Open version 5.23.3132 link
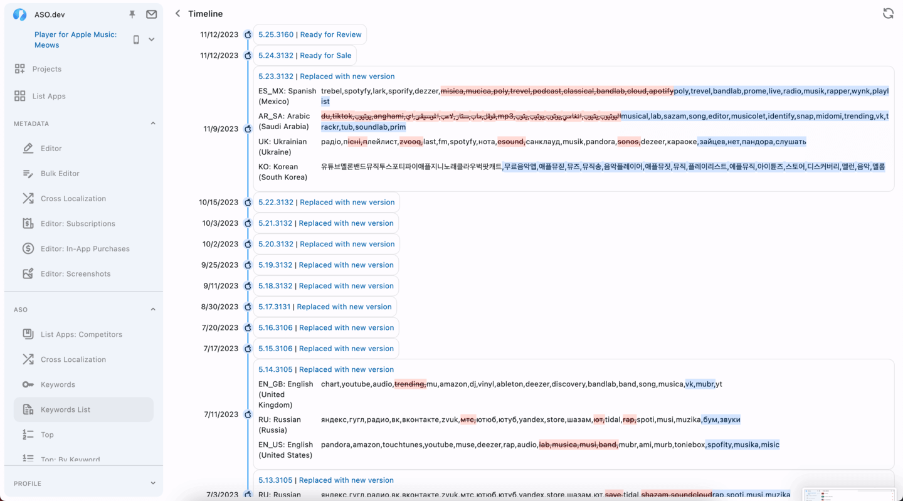This screenshot has height=501, width=903. [x=276, y=76]
